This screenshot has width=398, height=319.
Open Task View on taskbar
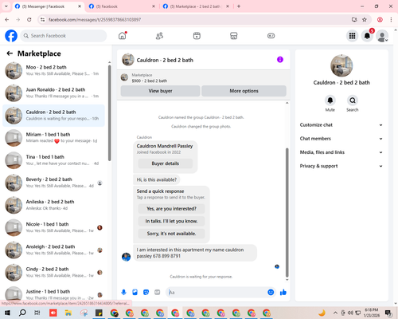click(x=37, y=313)
